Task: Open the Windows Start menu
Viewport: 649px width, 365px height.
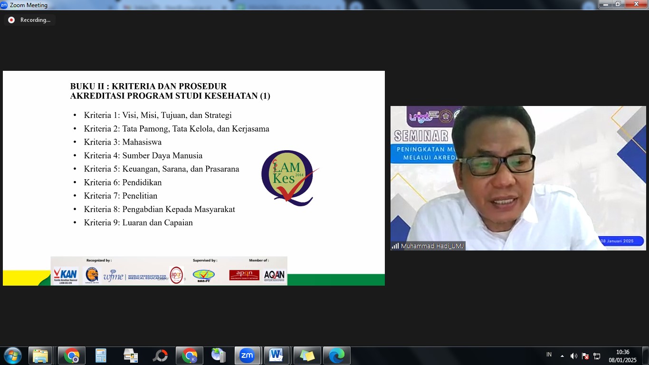Action: pos(12,355)
